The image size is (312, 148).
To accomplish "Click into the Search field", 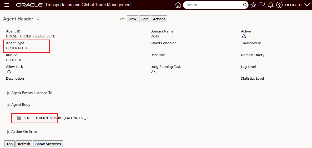I will pos(213,5).
